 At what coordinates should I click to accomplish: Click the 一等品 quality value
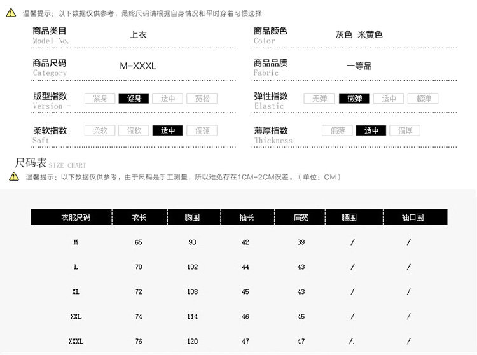coord(359,66)
